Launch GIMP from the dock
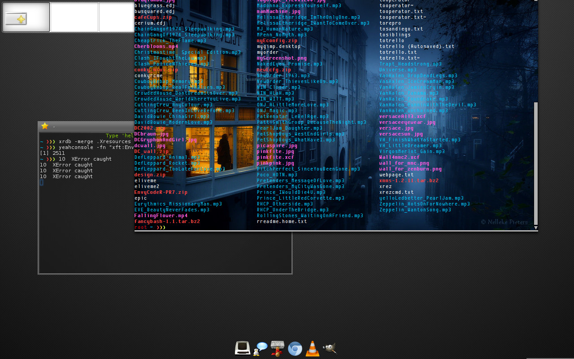 [330, 348]
